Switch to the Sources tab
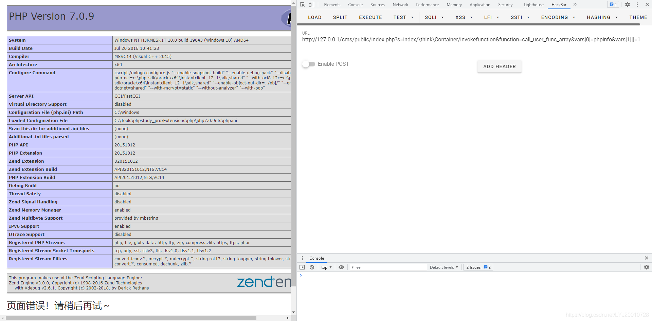This screenshot has width=652, height=321. [377, 5]
